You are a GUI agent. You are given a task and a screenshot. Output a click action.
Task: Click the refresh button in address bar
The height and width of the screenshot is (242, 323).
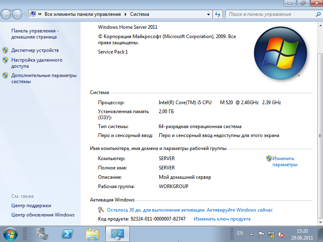point(218,15)
